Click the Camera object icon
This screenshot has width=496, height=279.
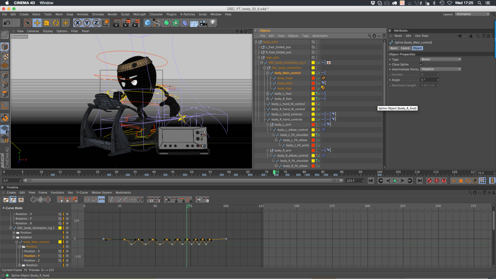tap(204, 23)
